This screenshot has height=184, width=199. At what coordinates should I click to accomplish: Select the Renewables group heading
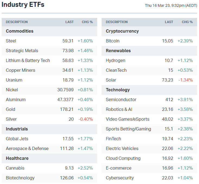[x=118, y=51]
